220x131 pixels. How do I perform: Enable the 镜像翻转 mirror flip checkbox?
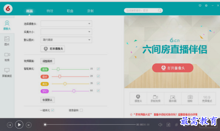tap(81, 110)
